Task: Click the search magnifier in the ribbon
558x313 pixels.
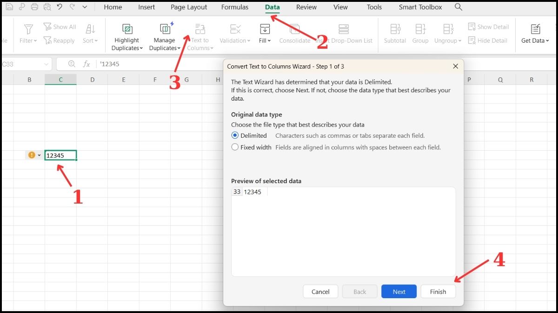Action: 458,7
